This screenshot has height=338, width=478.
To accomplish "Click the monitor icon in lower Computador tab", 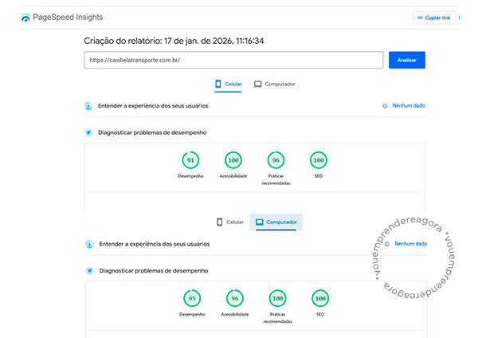I will [260, 222].
